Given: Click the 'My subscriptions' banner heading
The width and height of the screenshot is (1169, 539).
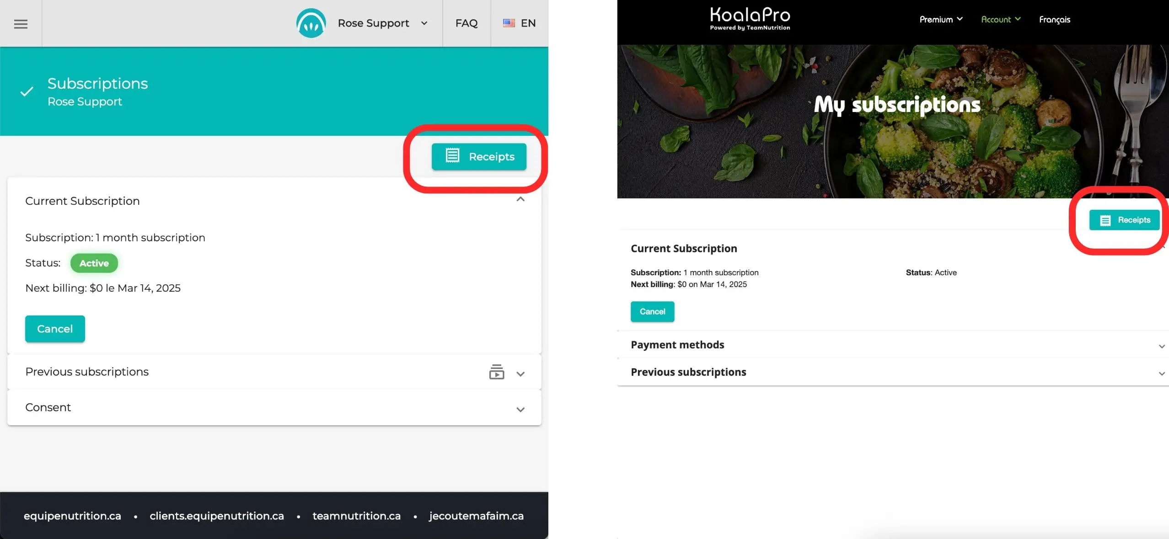Looking at the screenshot, I should (x=897, y=105).
